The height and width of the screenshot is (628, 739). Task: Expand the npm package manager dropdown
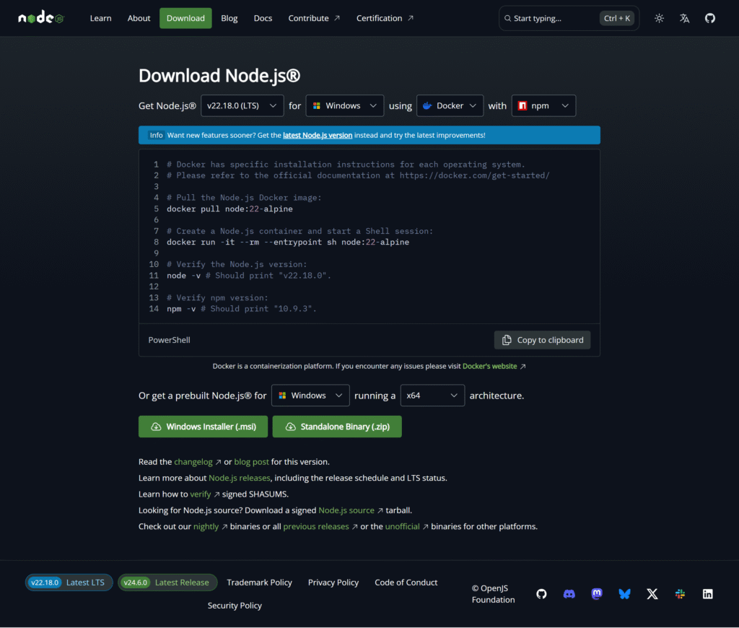click(x=543, y=105)
